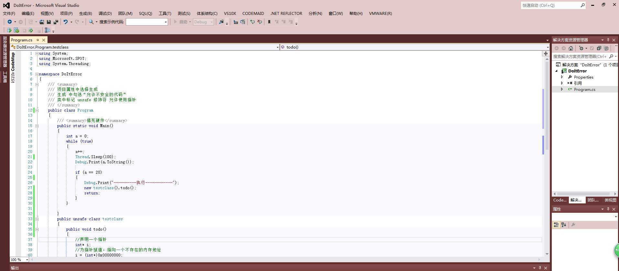Open the 服务器资源管理器 side tab
The image size is (619, 271).
coord(5,52)
